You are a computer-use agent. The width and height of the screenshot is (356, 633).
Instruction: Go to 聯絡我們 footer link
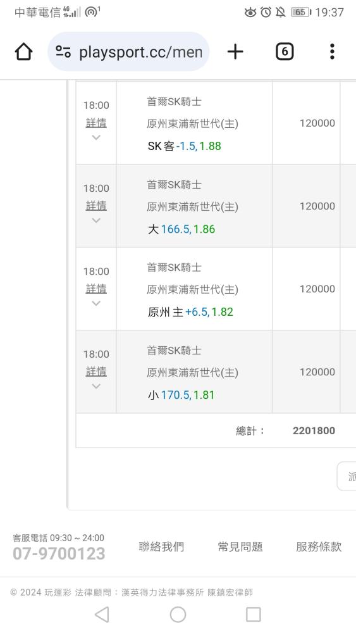click(x=161, y=547)
